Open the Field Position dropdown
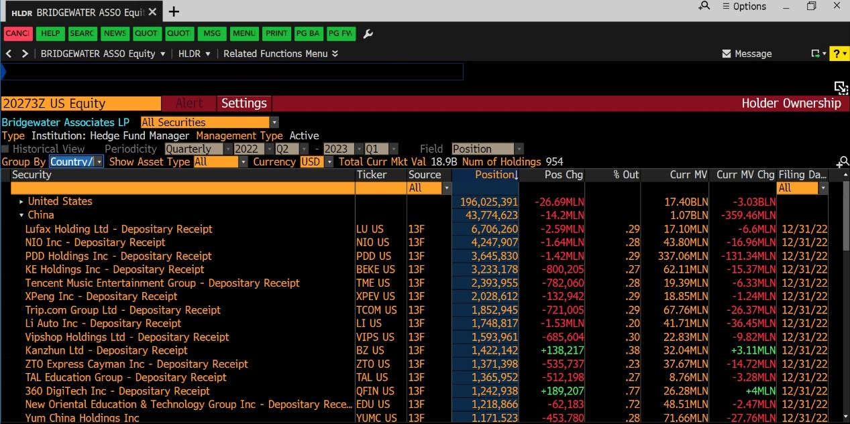Image resolution: width=850 pixels, height=424 pixels. (487, 149)
